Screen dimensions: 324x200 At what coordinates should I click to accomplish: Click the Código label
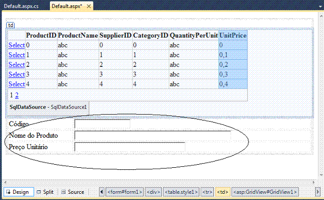(x=19, y=124)
